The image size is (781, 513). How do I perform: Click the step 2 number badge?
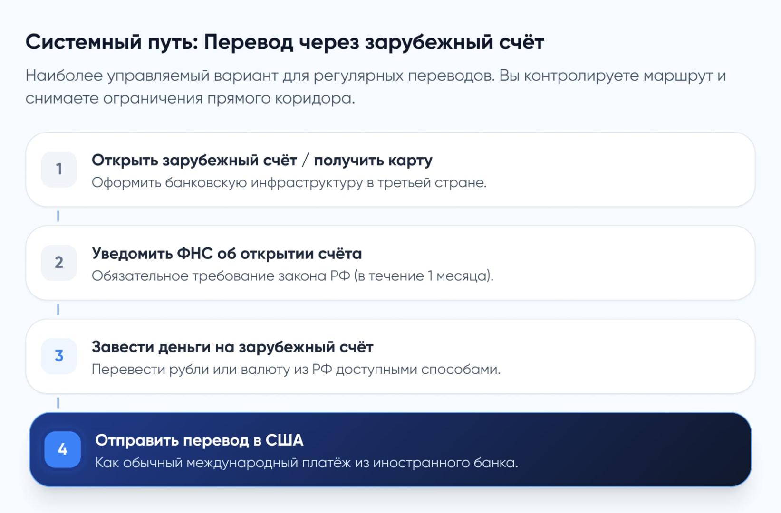click(59, 263)
